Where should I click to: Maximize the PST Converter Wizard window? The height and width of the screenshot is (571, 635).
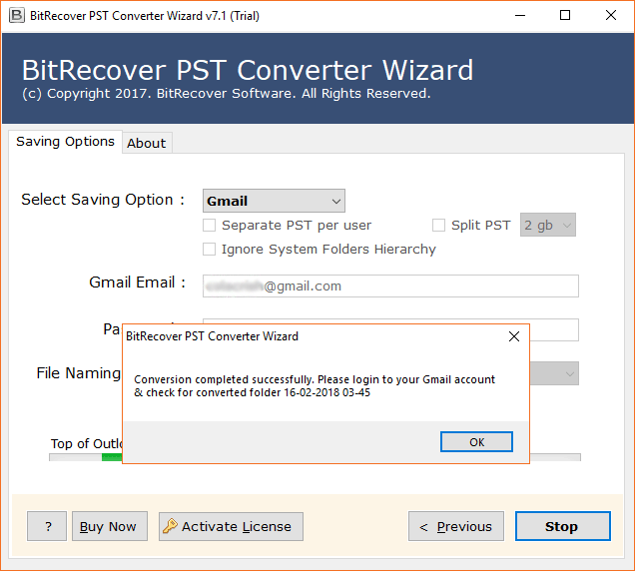tap(565, 16)
